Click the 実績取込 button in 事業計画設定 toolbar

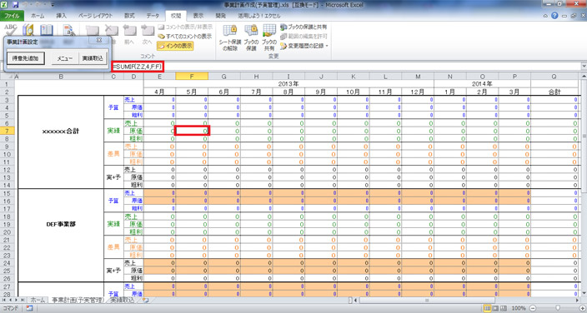93,58
